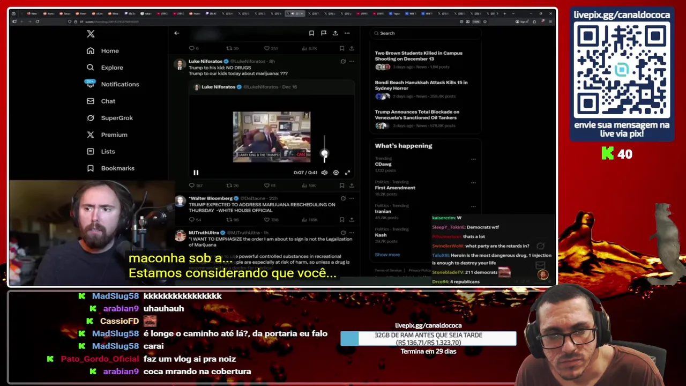This screenshot has width=686, height=386.
Task: Open Walter Bloomberg profile avatar
Action: tap(180, 201)
